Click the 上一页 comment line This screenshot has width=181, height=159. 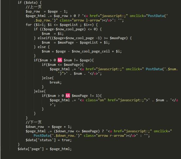[33, 7]
